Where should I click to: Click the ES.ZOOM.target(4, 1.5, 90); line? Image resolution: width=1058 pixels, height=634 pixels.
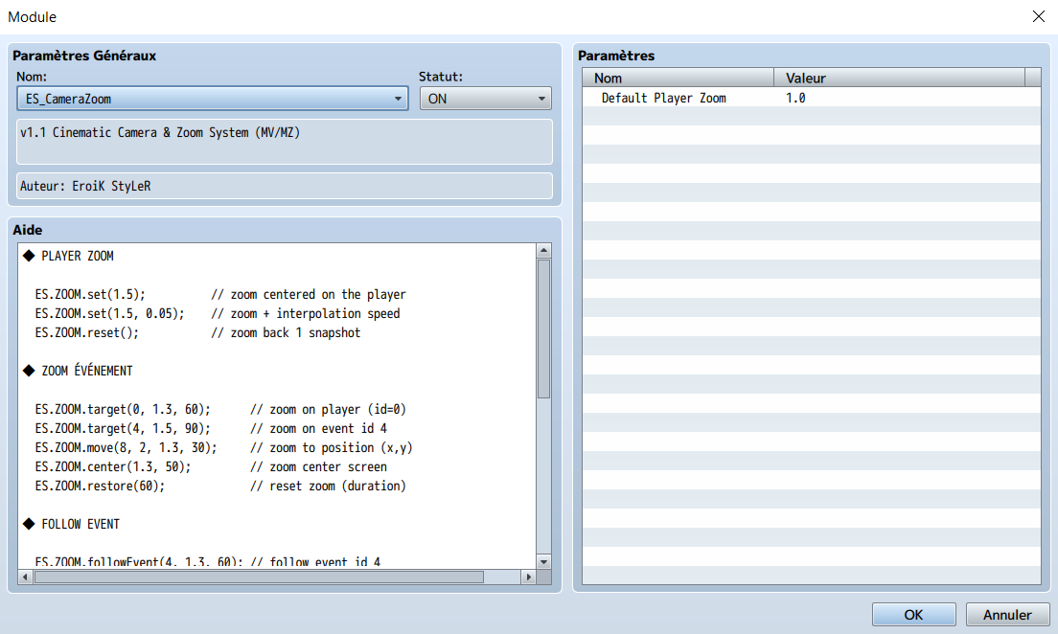pyautogui.click(x=123, y=428)
